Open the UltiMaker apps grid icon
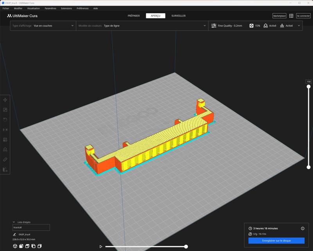This screenshot has height=251, width=313. [x=291, y=16]
